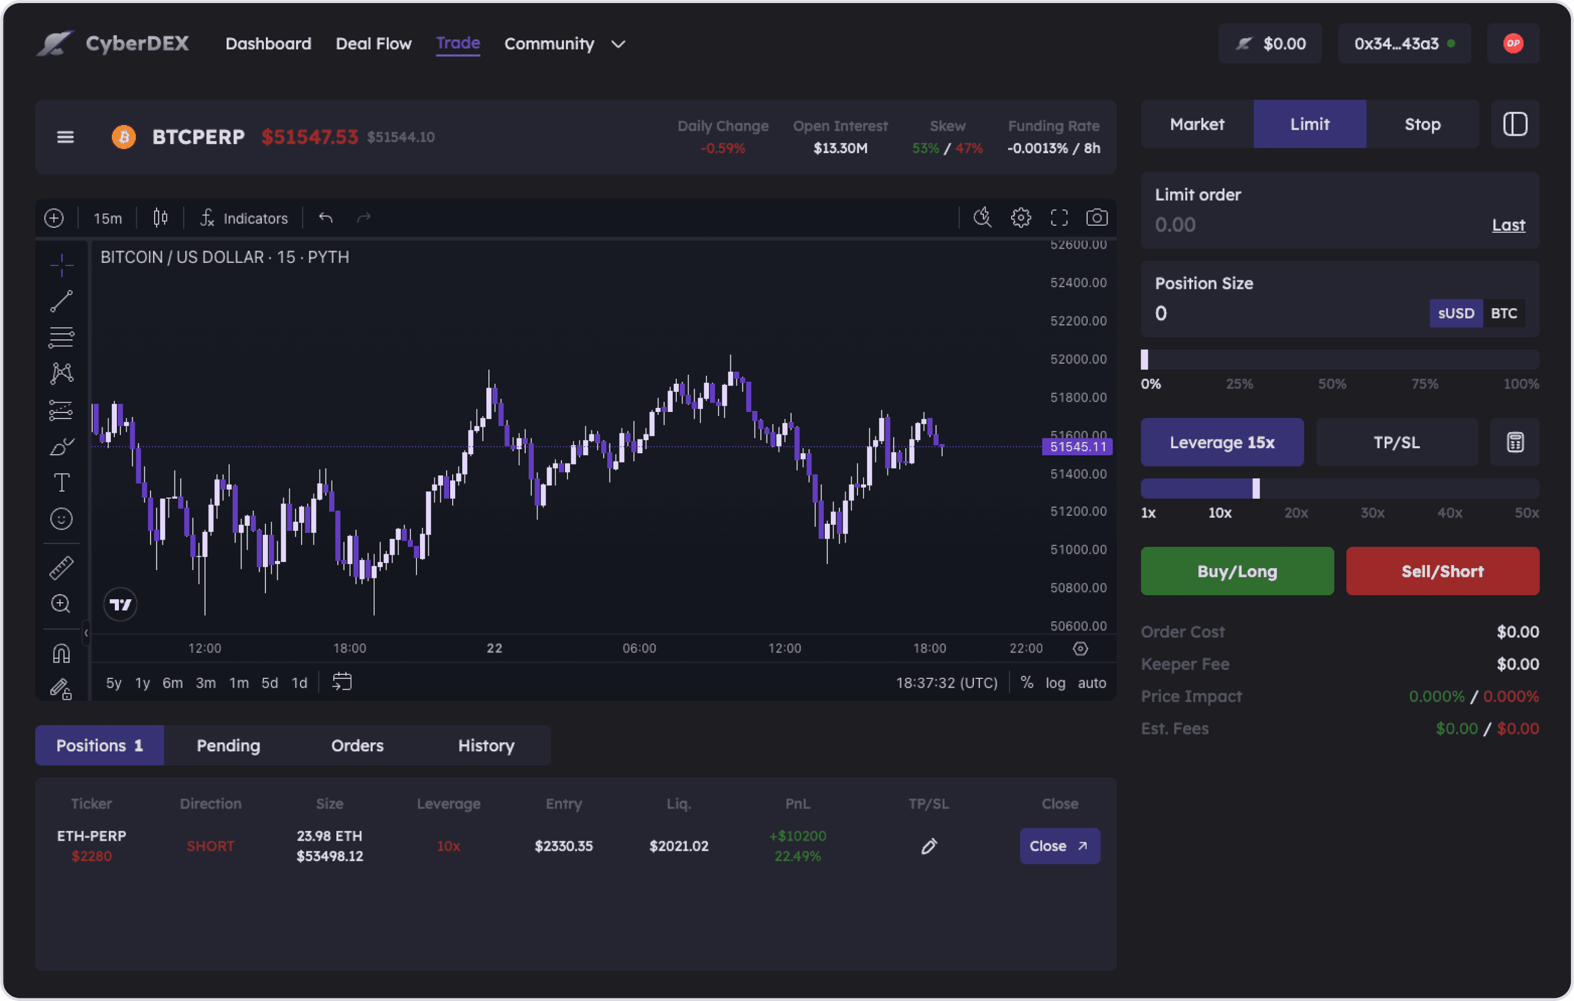Select the measure ruler tool
Image resolution: width=1574 pixels, height=1001 pixels.
point(61,567)
